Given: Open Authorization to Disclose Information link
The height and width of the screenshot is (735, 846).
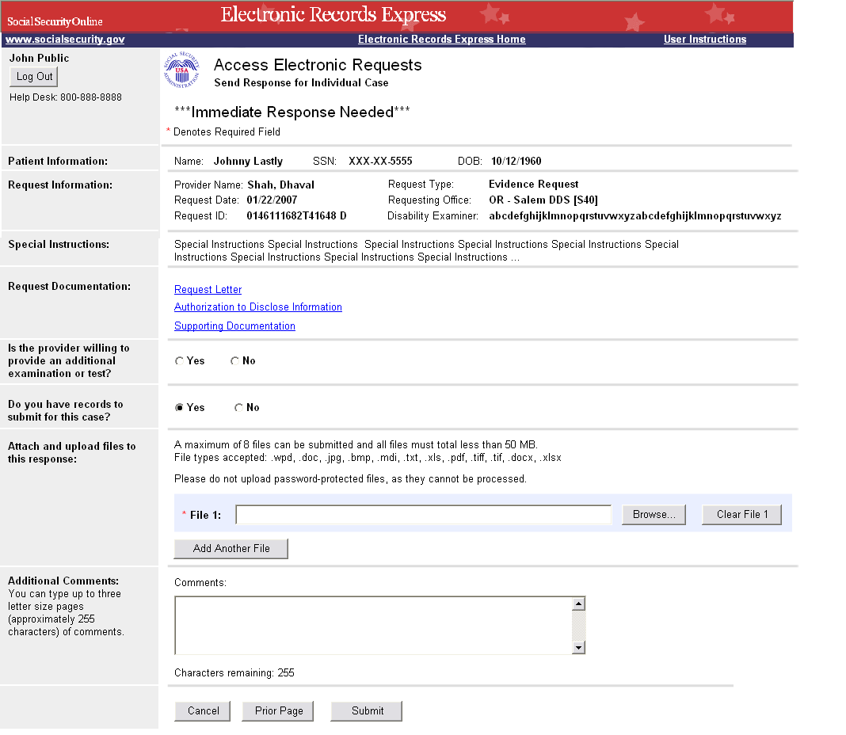Looking at the screenshot, I should point(257,307).
